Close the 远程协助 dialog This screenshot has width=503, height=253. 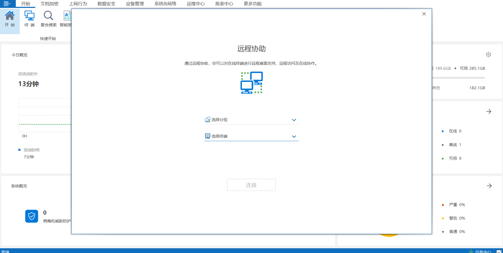coord(424,14)
